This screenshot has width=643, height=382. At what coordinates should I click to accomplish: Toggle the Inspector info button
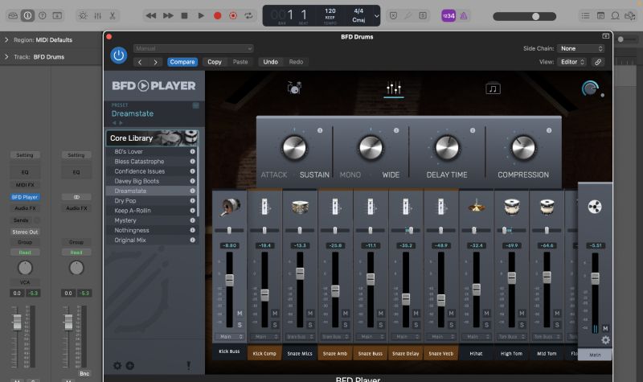pos(27,15)
